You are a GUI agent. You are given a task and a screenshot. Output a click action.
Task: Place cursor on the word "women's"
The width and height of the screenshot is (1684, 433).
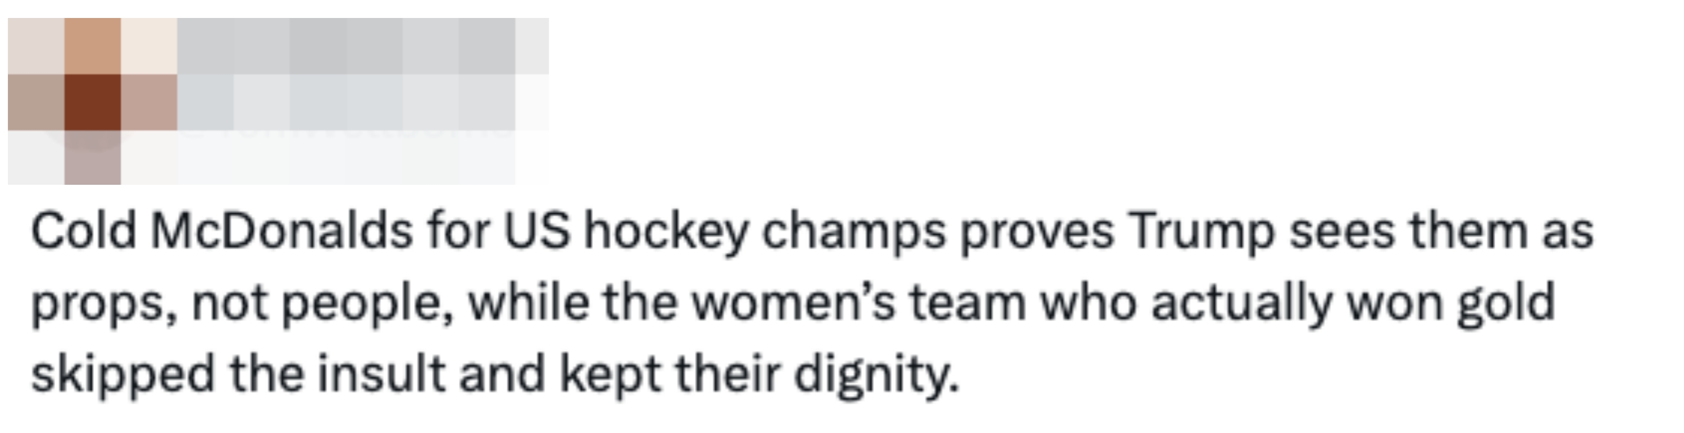(794, 302)
